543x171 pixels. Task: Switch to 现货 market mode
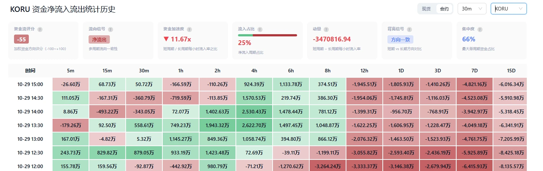tap(427, 9)
